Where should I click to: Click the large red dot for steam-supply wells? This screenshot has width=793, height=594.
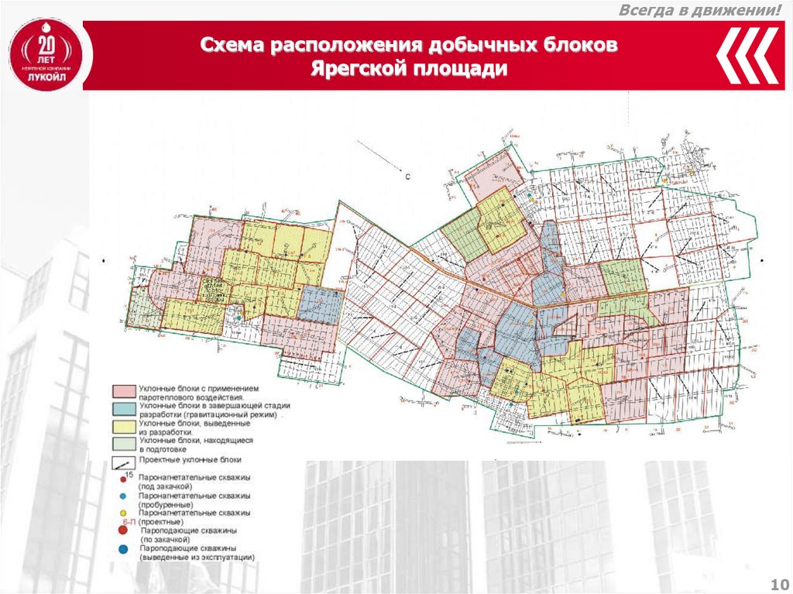[x=123, y=530]
